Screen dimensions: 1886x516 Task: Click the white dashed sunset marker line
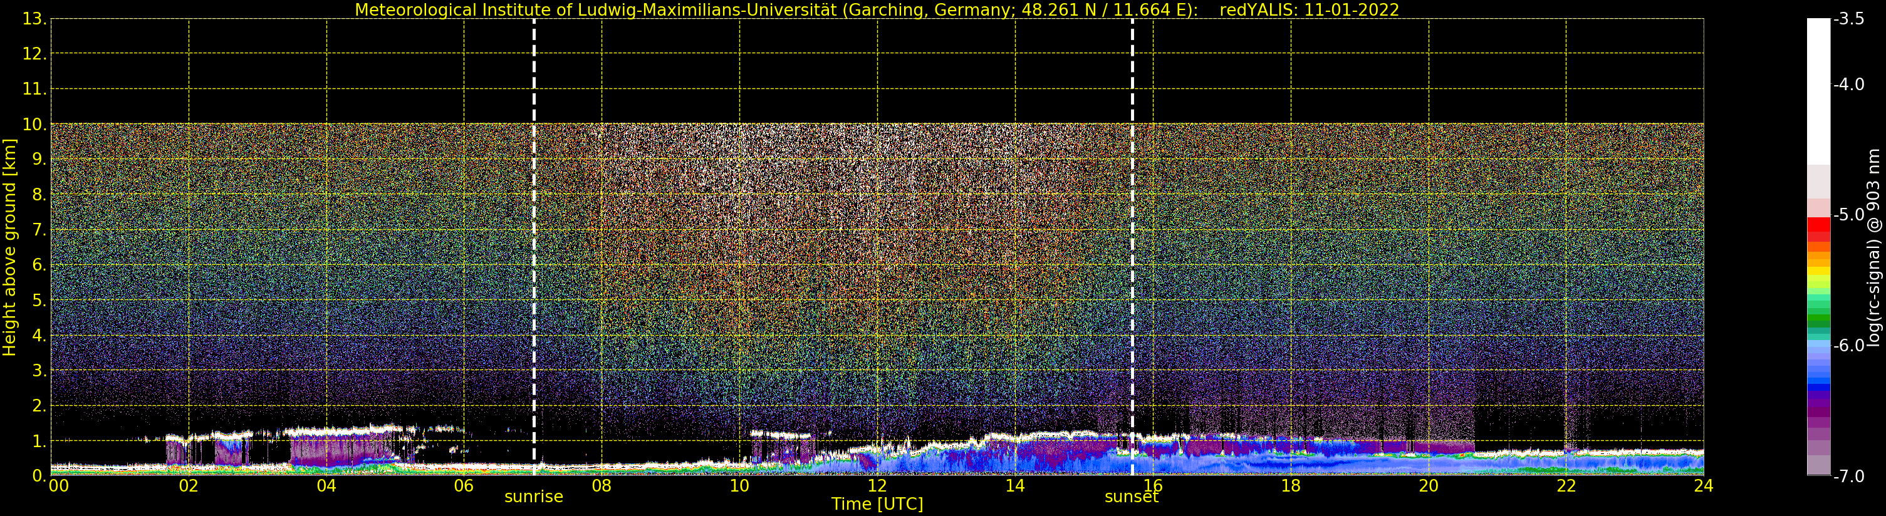1132,247
